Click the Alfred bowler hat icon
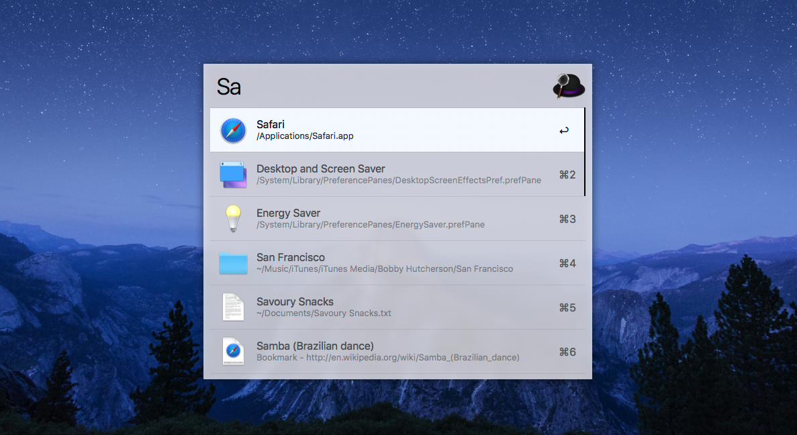The image size is (797, 435). point(569,86)
